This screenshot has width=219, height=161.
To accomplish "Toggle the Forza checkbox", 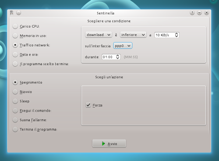I will 88,105.
